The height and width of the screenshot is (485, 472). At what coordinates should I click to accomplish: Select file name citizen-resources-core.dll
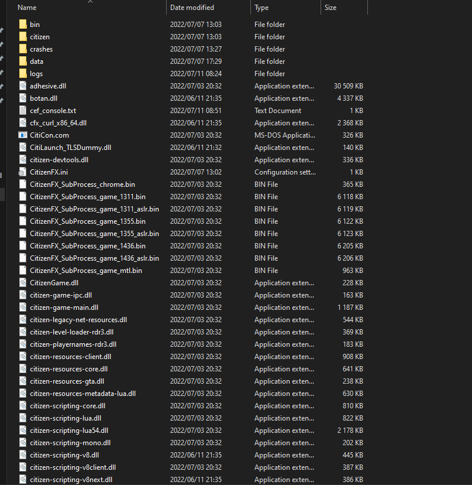(68, 369)
